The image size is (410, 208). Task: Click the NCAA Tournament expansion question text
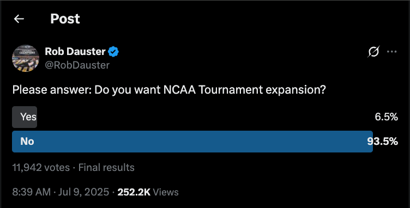(x=169, y=90)
